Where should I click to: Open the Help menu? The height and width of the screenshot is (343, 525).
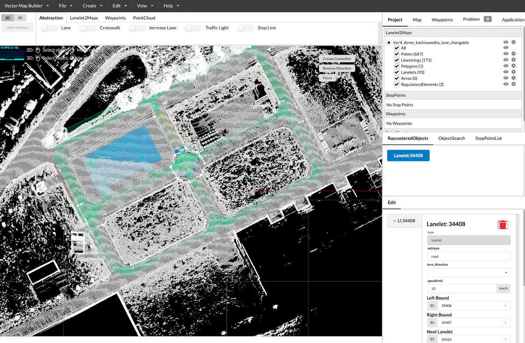(x=171, y=6)
